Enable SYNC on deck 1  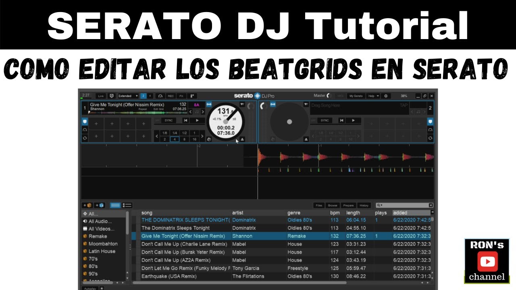tap(169, 120)
